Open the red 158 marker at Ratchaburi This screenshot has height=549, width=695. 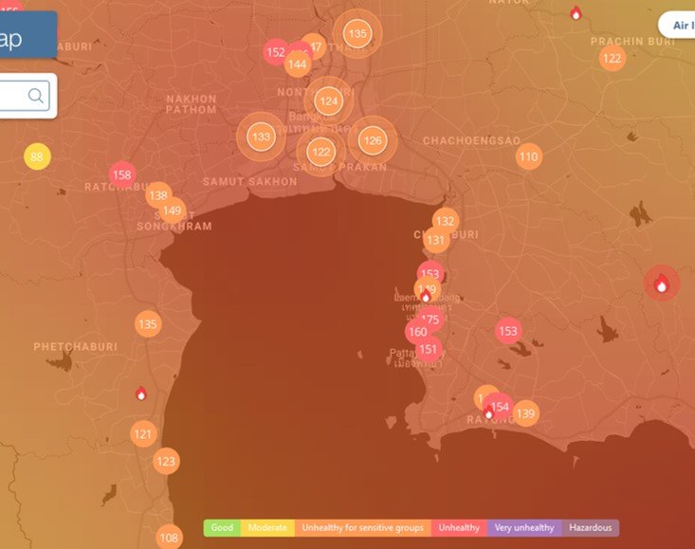122,174
